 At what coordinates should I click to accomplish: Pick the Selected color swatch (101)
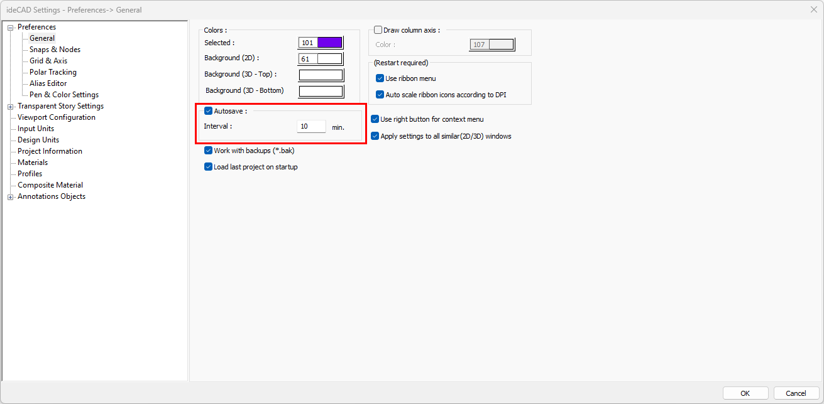321,43
